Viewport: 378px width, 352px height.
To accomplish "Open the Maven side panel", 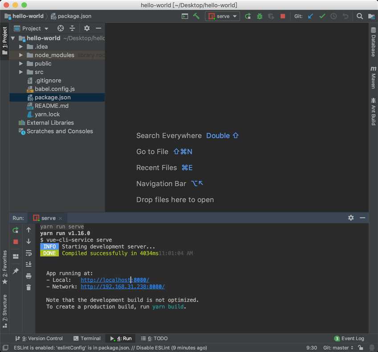I will pos(373,77).
